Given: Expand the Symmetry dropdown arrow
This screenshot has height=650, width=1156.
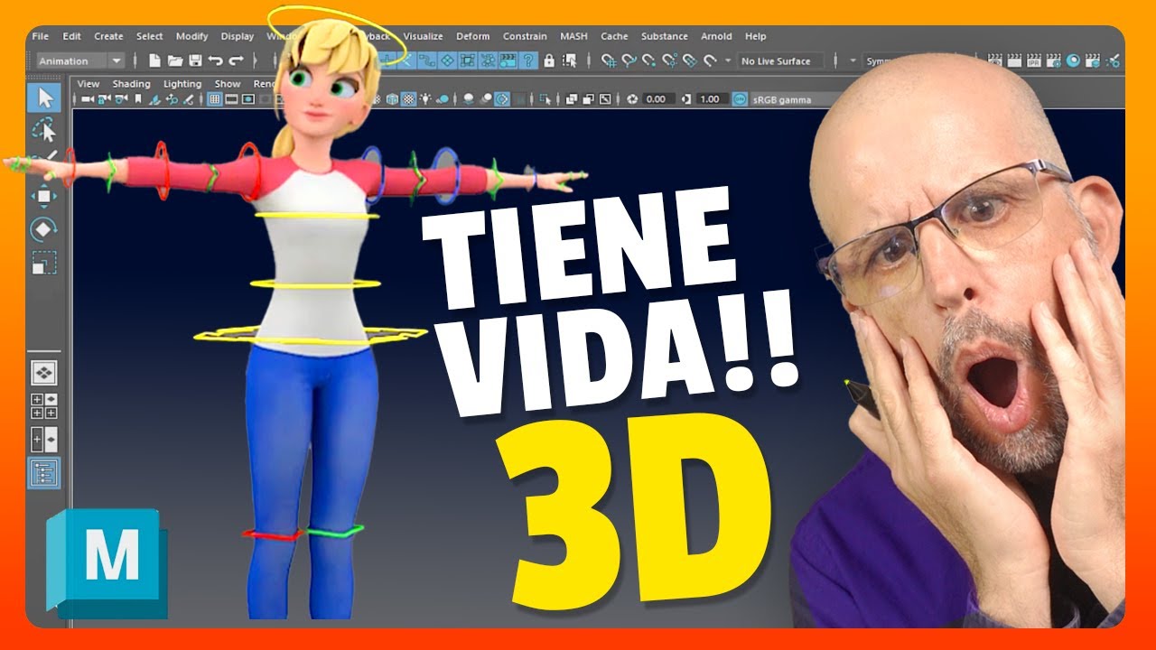Looking at the screenshot, I should [853, 60].
